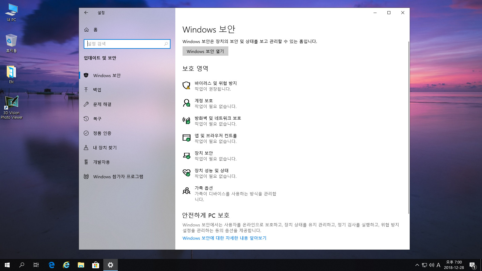Select the Windows 참가자 프로그램 cat icon
This screenshot has width=482, height=271.
click(x=86, y=176)
